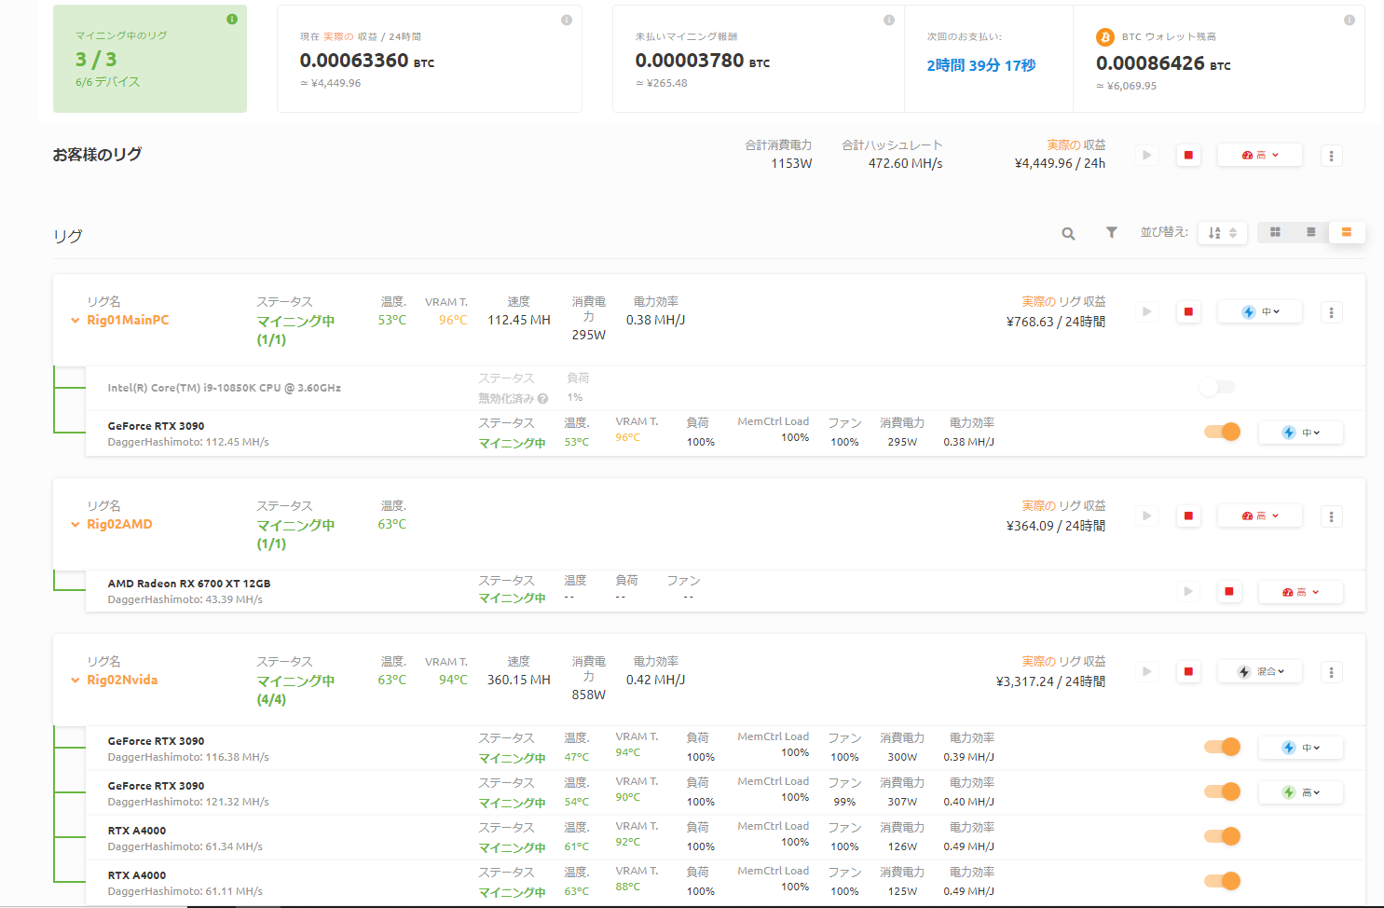Open power mode dropdown for AMD Radeon RX 6700 XT

pyautogui.click(x=1301, y=592)
